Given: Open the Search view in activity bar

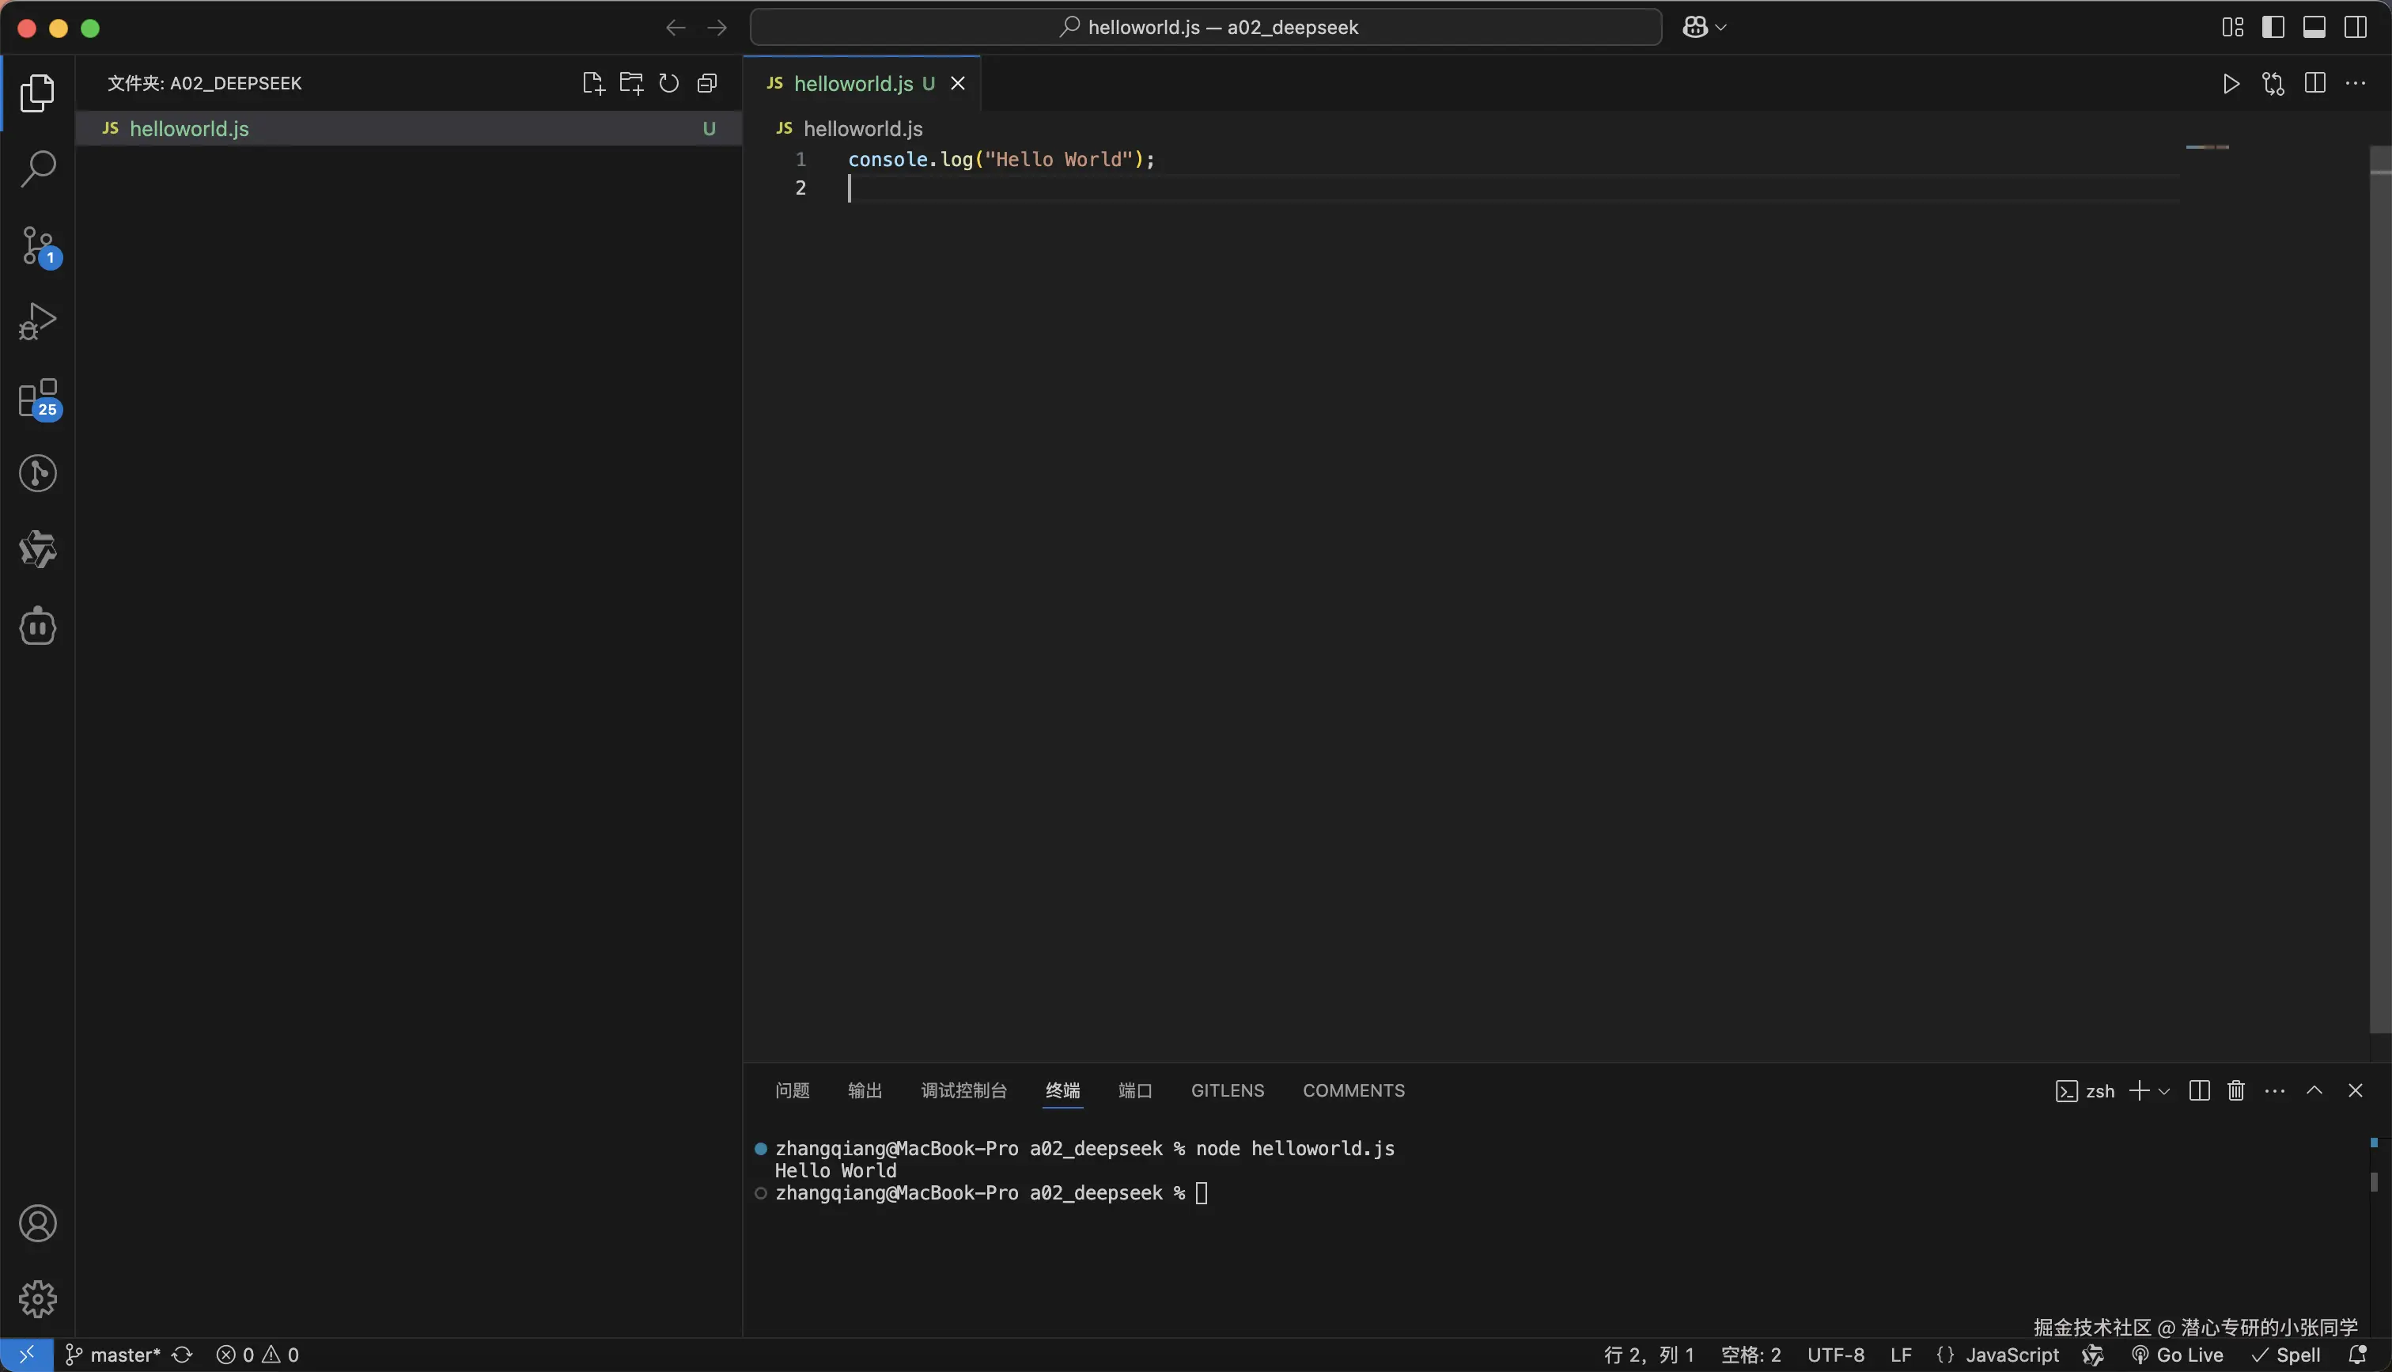Looking at the screenshot, I should coord(38,169).
